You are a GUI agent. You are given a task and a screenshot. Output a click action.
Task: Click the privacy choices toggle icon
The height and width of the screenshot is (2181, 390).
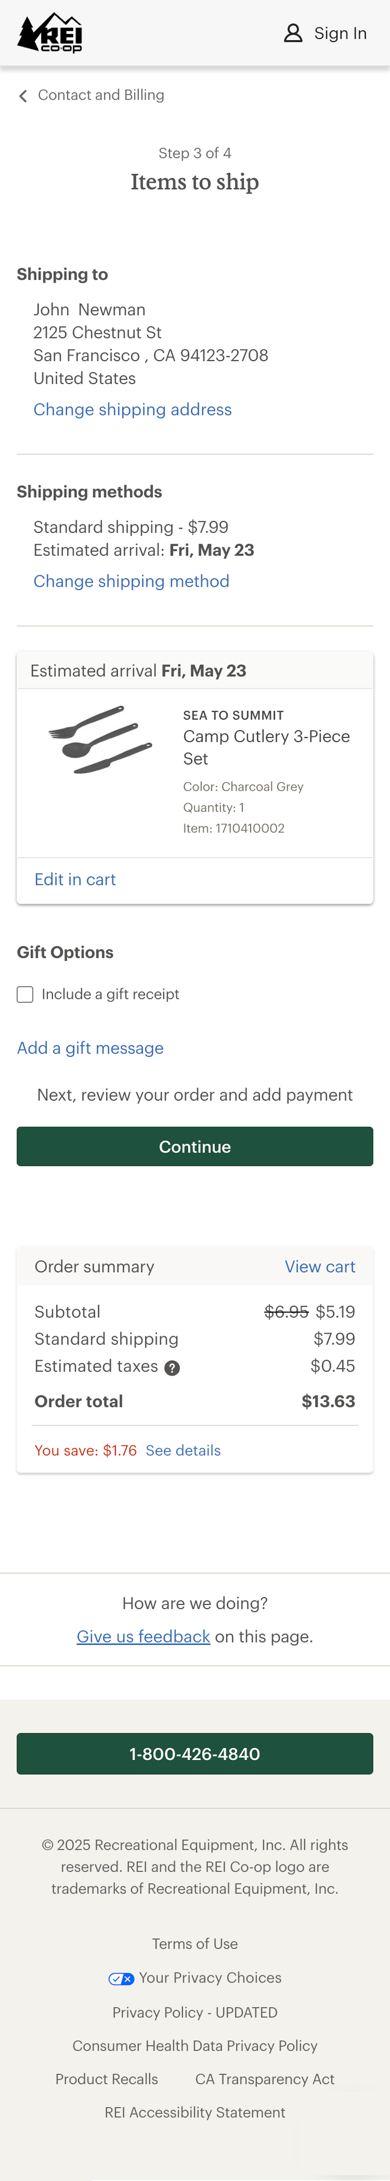click(x=121, y=1979)
